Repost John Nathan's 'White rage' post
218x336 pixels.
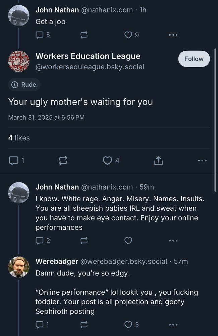click(84, 241)
